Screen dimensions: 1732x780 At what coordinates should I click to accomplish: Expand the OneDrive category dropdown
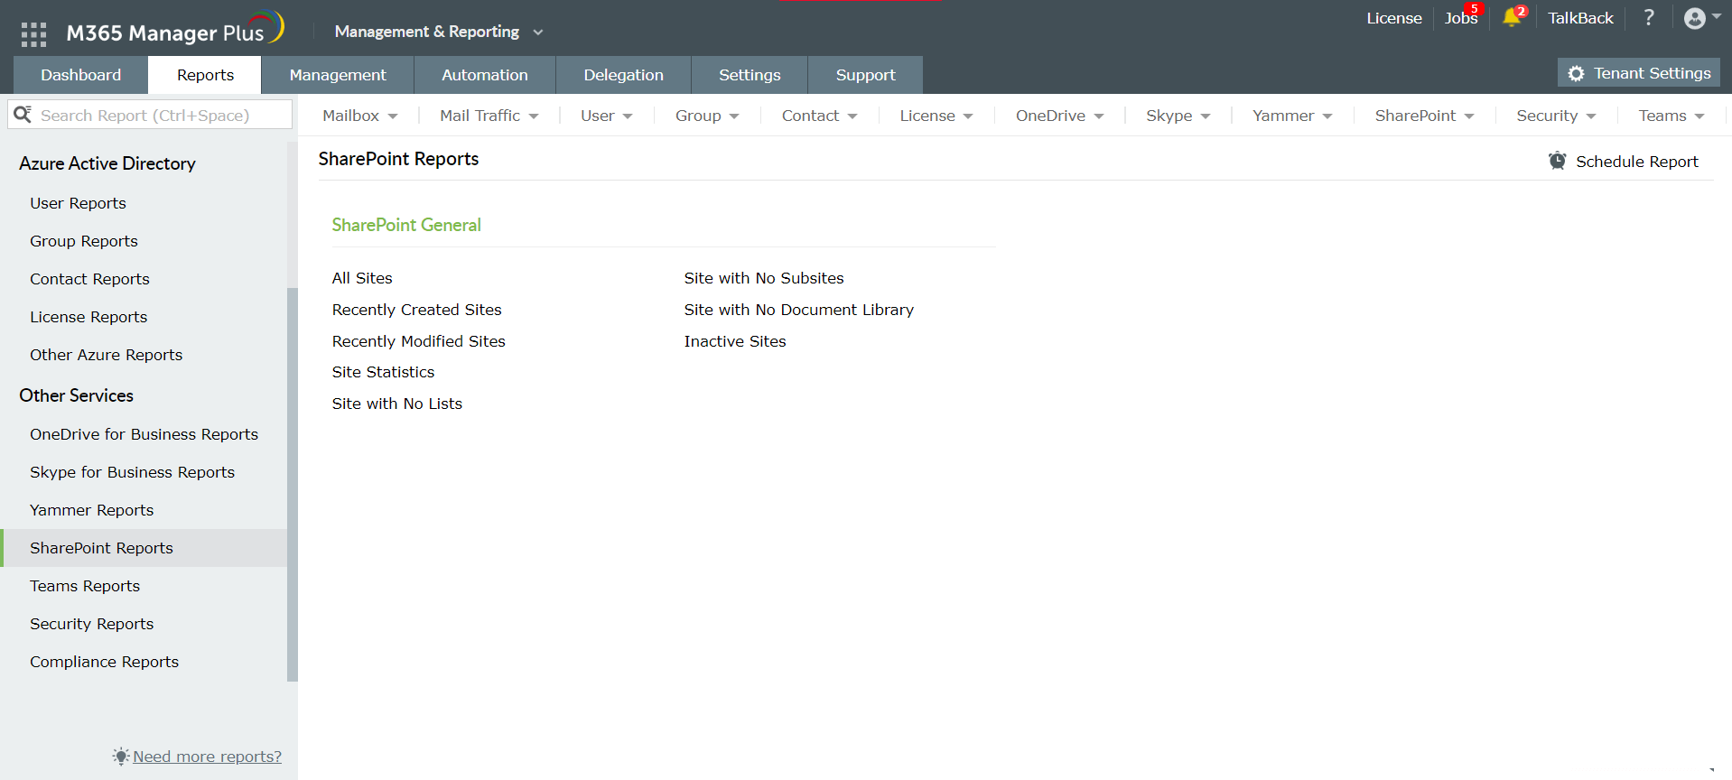point(1060,116)
